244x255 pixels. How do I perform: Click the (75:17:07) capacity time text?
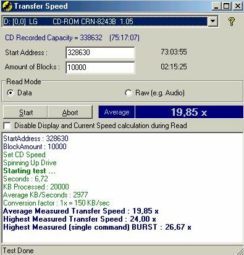pyautogui.click(x=124, y=38)
